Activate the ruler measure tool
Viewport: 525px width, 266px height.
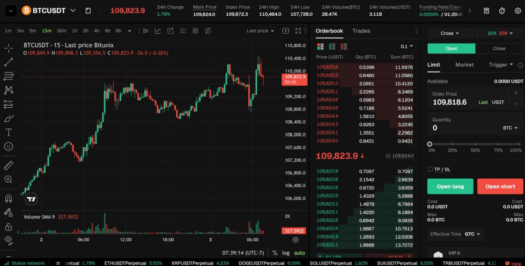tap(8, 166)
